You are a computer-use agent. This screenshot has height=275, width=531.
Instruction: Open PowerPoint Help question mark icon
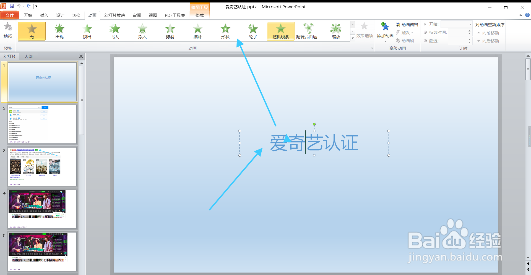point(527,15)
